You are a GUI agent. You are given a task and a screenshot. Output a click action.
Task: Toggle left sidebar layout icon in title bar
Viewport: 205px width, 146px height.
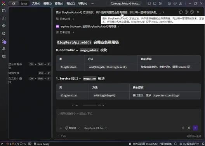click(x=149, y=4)
